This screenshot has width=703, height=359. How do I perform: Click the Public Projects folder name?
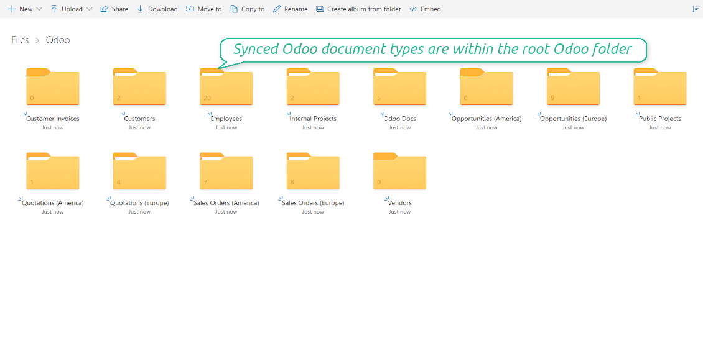click(x=660, y=119)
